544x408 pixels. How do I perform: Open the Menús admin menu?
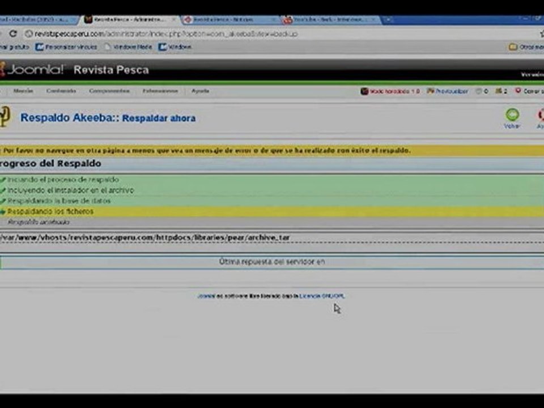coord(23,91)
